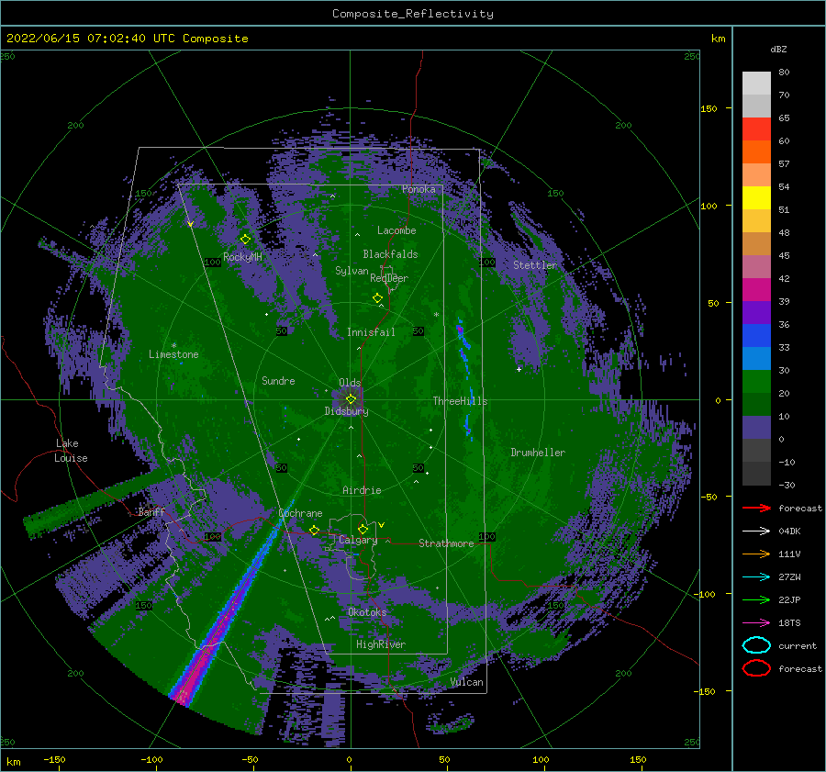Image resolution: width=826 pixels, height=772 pixels.
Task: Select the 54 dBZ yellow swatch
Action: (756, 197)
